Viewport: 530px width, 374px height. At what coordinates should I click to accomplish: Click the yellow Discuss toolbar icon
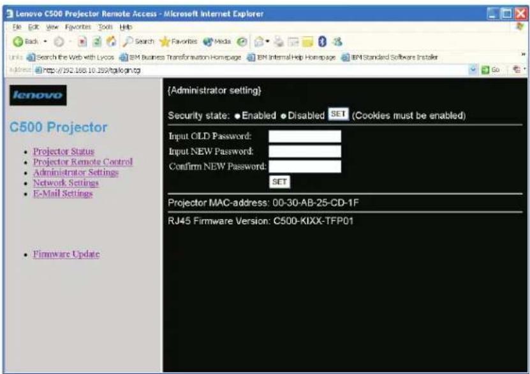tap(307, 41)
